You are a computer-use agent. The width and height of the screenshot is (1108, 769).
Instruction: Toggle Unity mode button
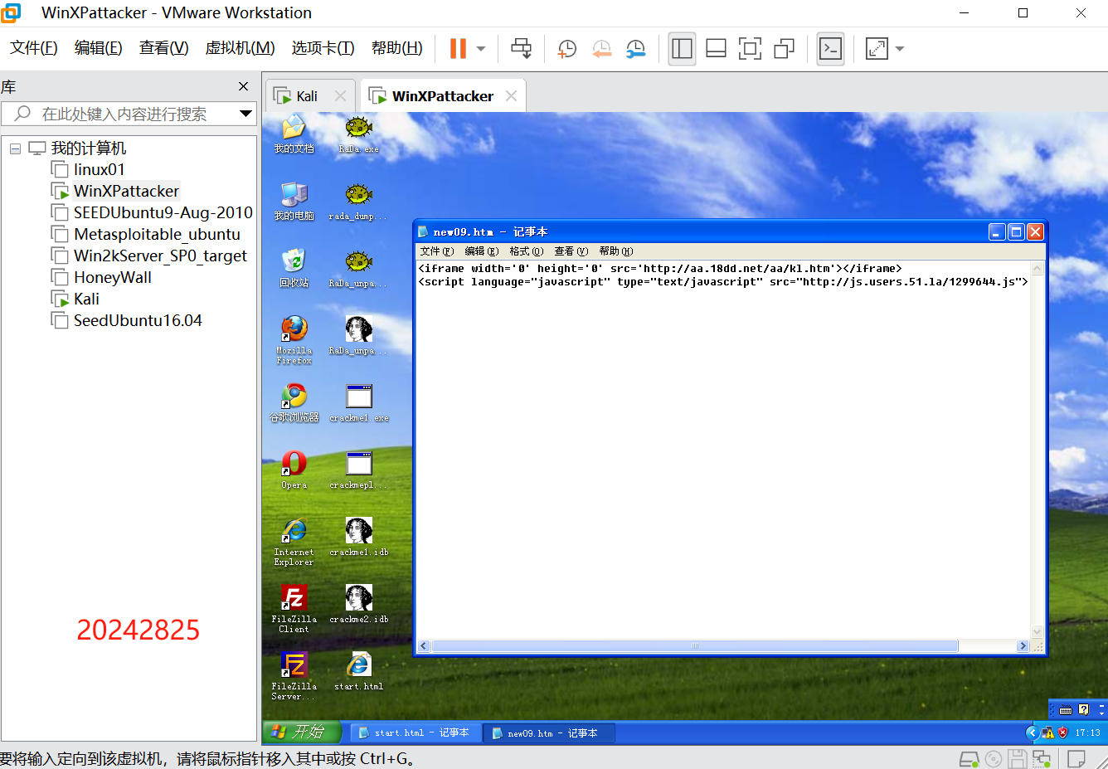pyautogui.click(x=784, y=49)
